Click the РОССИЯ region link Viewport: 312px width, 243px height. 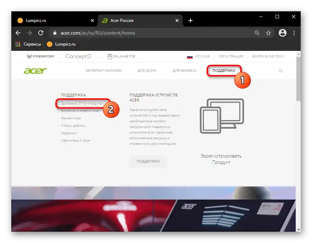(x=203, y=57)
